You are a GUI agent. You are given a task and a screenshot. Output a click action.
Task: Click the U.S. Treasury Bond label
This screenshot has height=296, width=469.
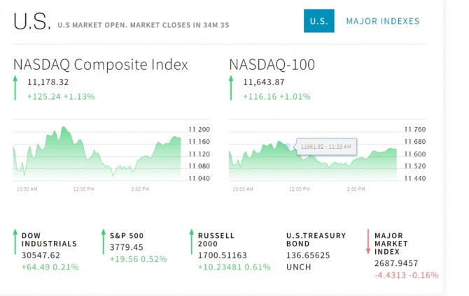point(316,239)
